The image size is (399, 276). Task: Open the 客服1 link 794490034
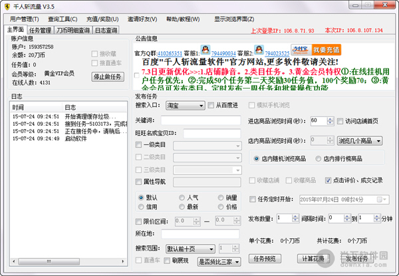coord(223,53)
